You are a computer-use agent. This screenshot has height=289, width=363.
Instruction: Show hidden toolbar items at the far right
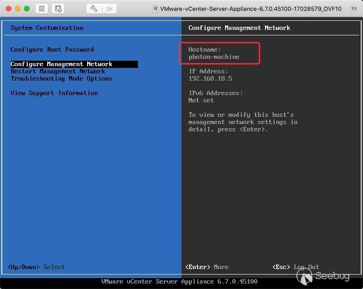tap(354, 9)
